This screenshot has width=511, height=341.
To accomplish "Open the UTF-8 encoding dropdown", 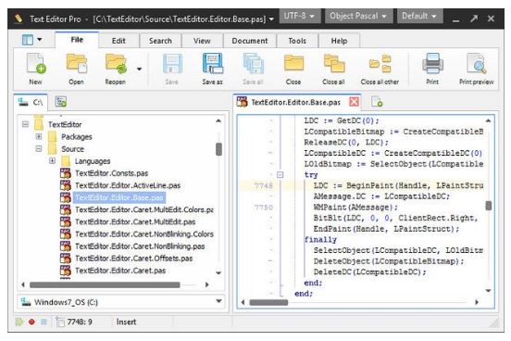I will point(299,16).
